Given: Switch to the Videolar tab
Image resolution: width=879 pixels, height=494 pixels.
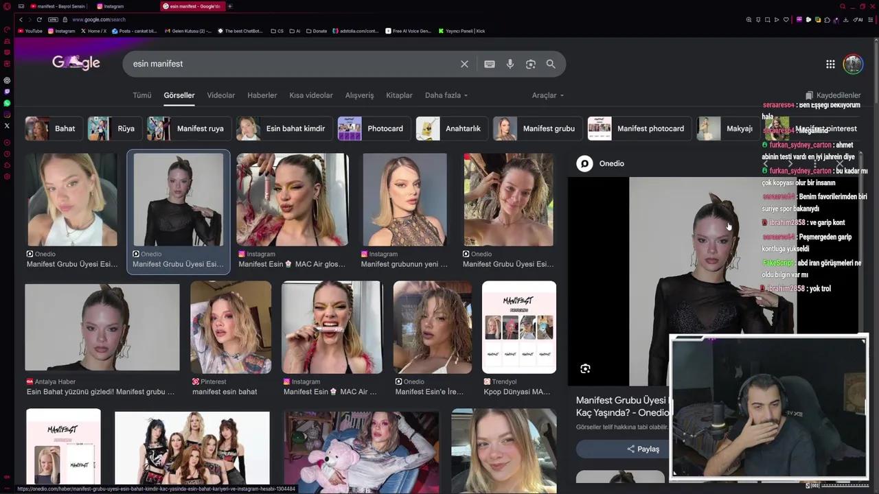Looking at the screenshot, I should pos(220,95).
